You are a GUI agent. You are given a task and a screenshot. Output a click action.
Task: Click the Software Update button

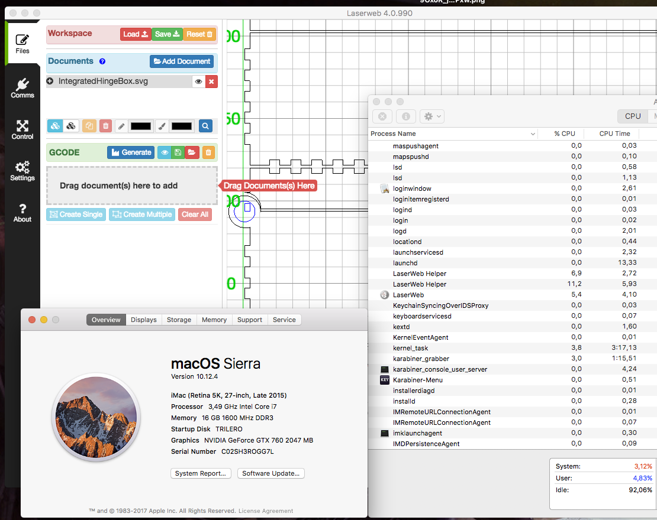[270, 473]
